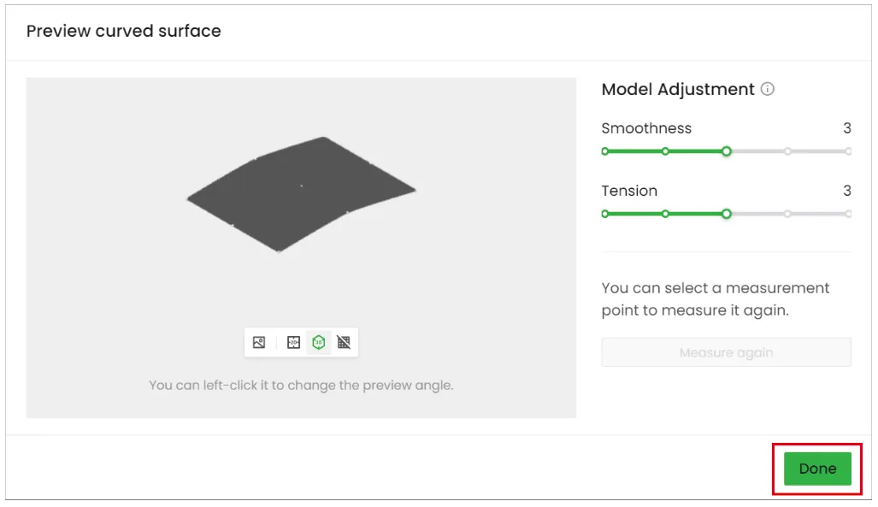Image resolution: width=878 pixels, height=507 pixels.
Task: Click the current Smoothness slider handle
Action: tap(727, 151)
